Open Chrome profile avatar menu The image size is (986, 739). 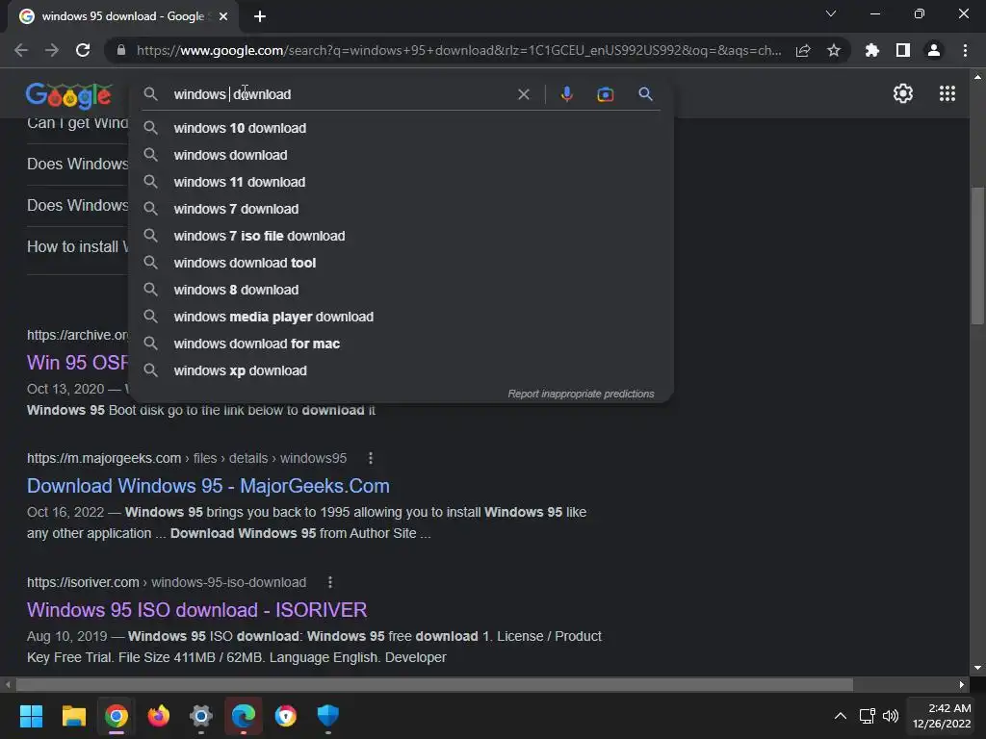(934, 50)
